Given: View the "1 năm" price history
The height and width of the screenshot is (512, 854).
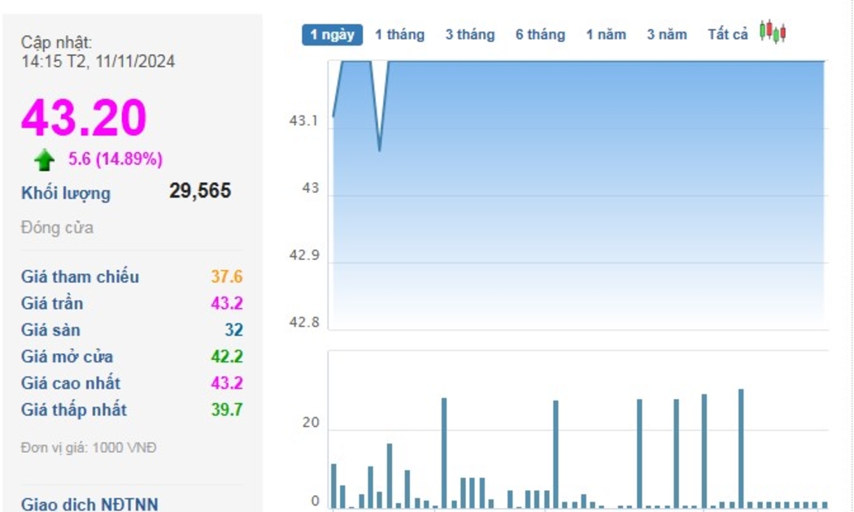Looking at the screenshot, I should (606, 35).
